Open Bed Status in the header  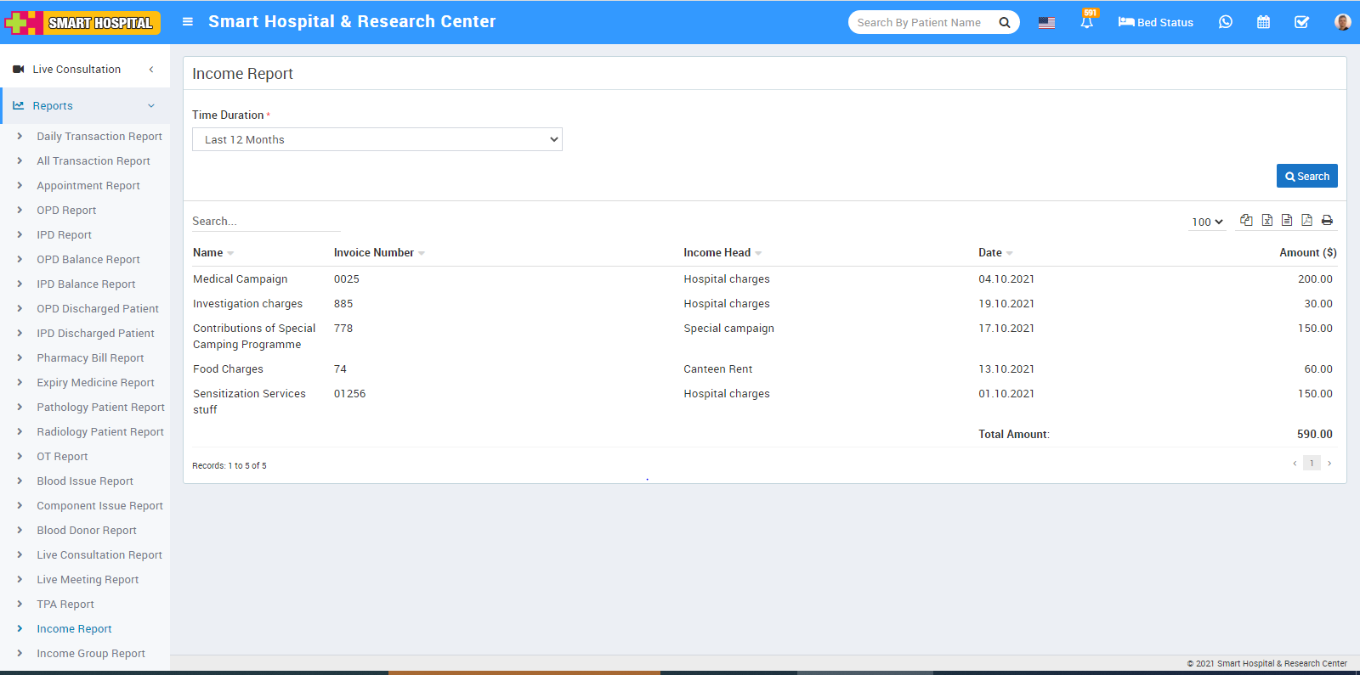point(1155,22)
